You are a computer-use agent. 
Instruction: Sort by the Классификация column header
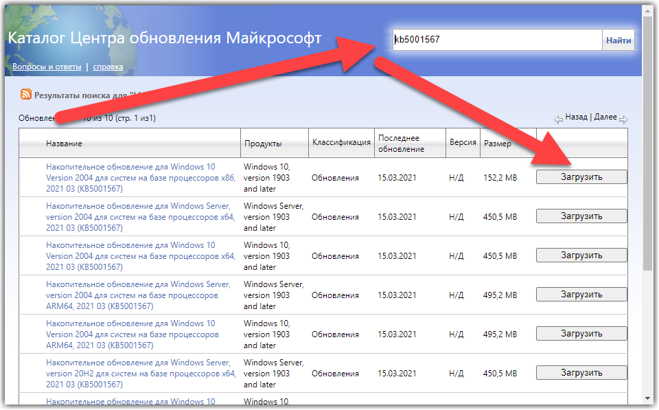(341, 143)
